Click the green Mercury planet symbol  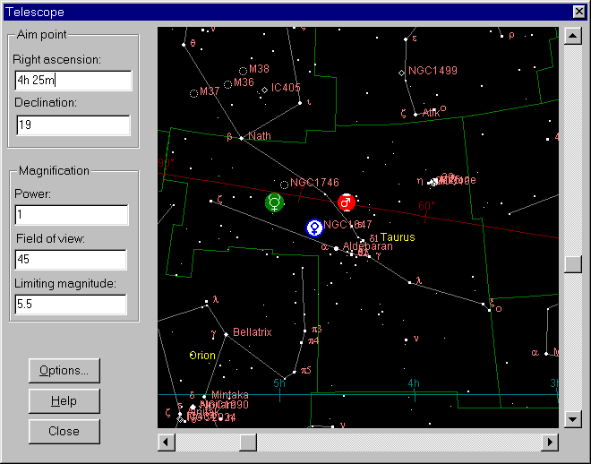tap(274, 202)
